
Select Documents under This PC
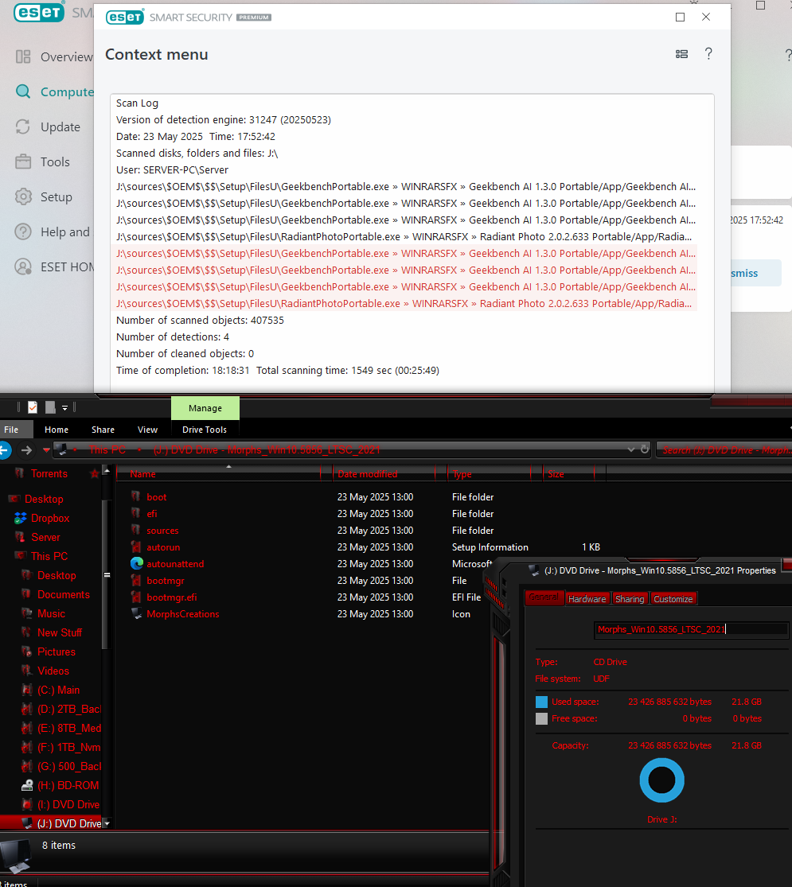click(64, 594)
